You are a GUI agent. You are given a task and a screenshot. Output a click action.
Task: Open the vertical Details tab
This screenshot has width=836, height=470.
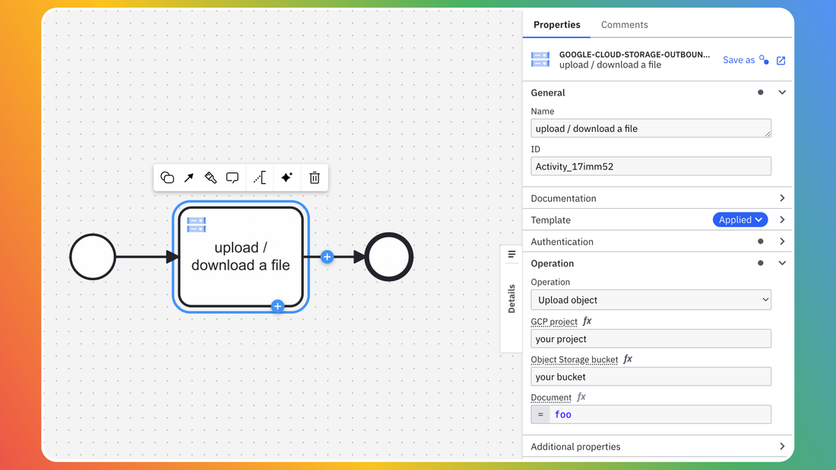tap(511, 298)
